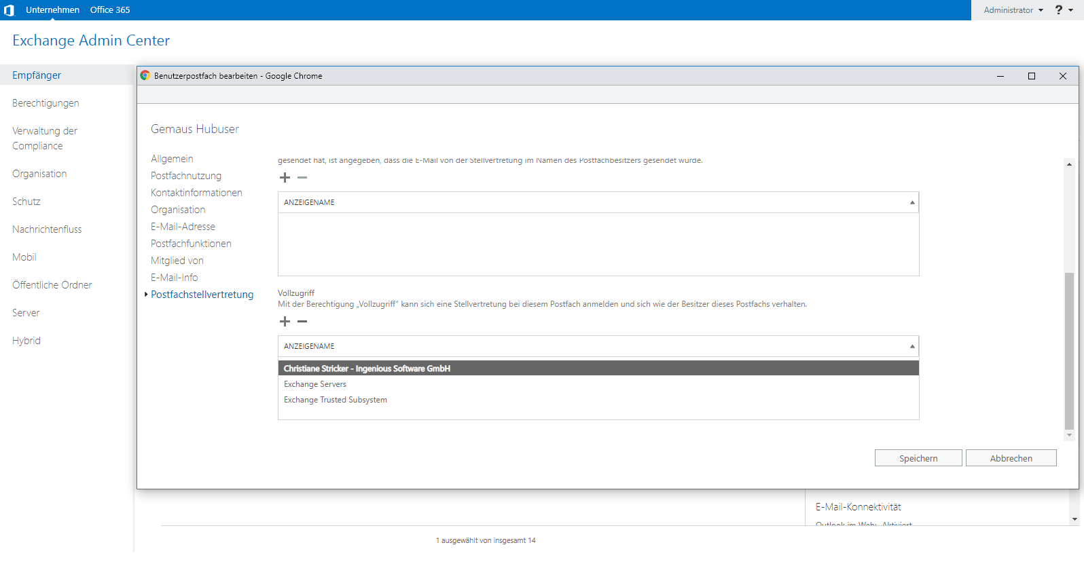Click the Chrome icon in popup title bar
The image size is (1084, 562).
pyautogui.click(x=145, y=76)
